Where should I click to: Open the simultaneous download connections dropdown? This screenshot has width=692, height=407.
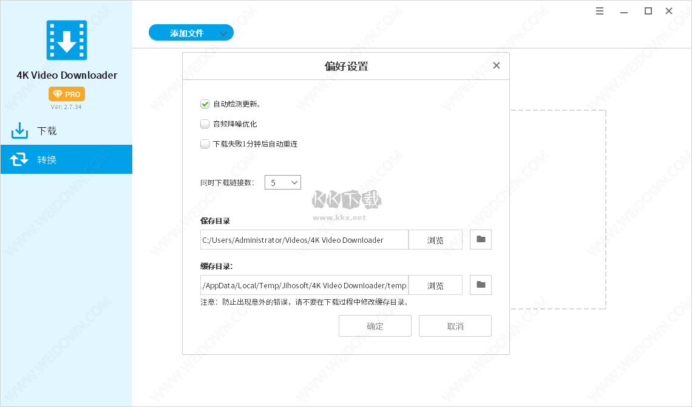[296, 182]
